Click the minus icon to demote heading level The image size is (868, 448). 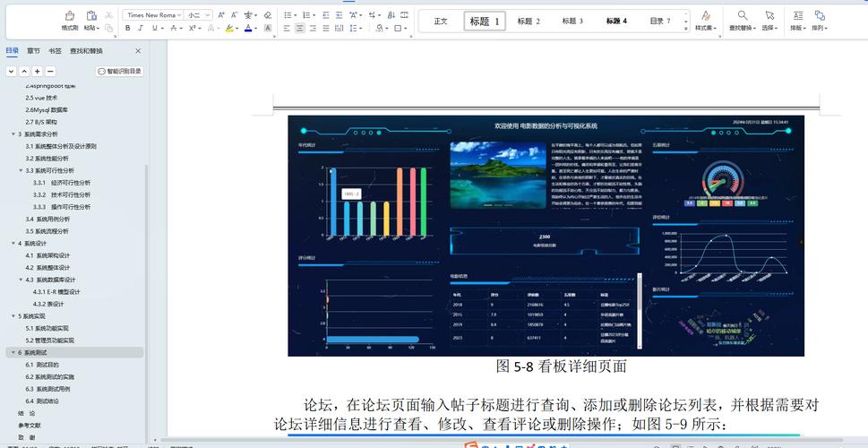pos(50,71)
